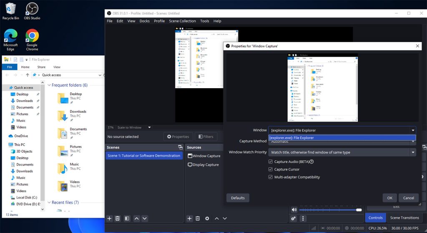Image resolution: width=427 pixels, height=233 pixels.
Task: Select Window Capture source
Action: point(204,156)
